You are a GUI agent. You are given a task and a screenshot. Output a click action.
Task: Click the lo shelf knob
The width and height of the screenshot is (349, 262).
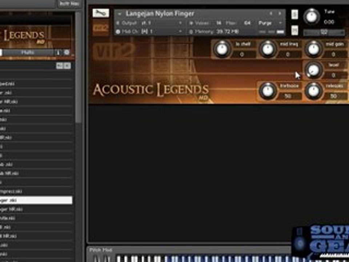[x=222, y=49]
